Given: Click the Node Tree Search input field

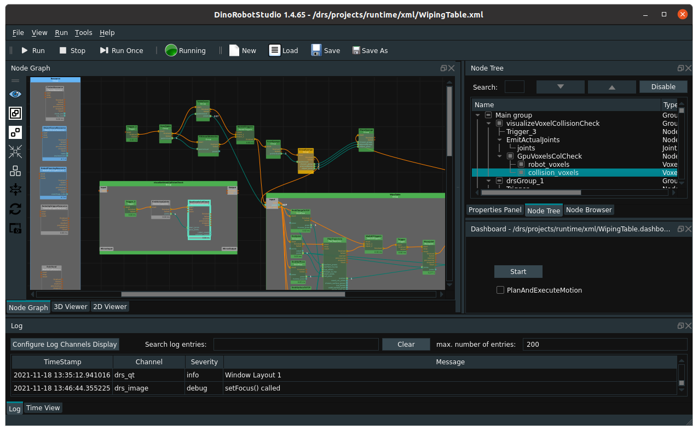Looking at the screenshot, I should tap(515, 86).
